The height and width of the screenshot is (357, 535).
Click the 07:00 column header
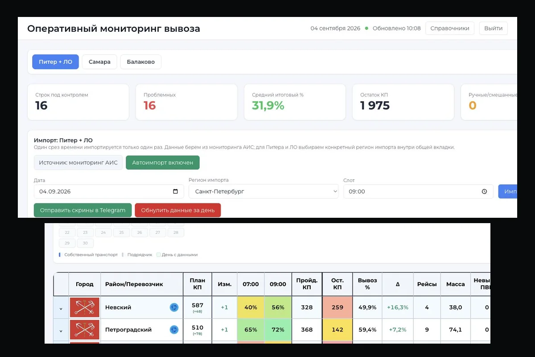click(x=251, y=284)
